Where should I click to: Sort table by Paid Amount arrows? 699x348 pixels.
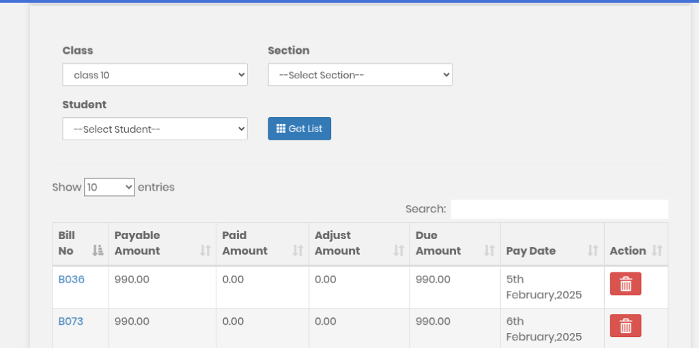pyautogui.click(x=298, y=251)
